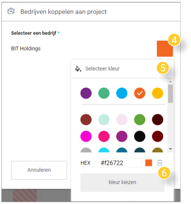The height and width of the screenshot is (204, 191).
Task: Click the scroll down arrow in color list
Action: pyautogui.click(x=171, y=149)
